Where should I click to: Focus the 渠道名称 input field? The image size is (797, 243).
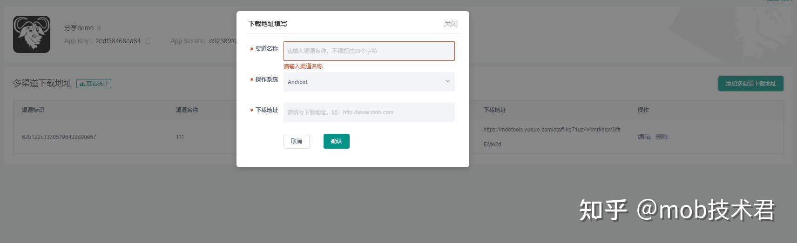click(x=369, y=51)
